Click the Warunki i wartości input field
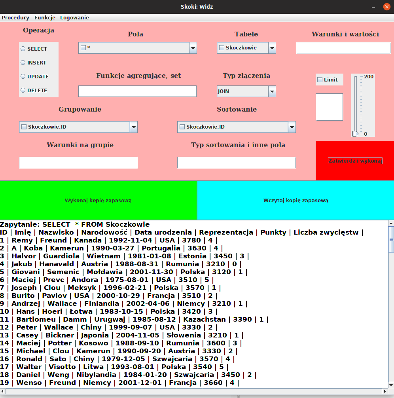Viewport: 394px width, 398px height. click(343, 47)
